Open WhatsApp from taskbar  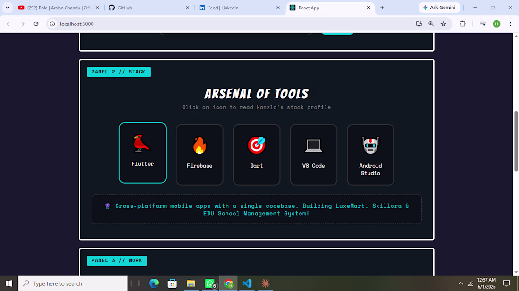210,283
